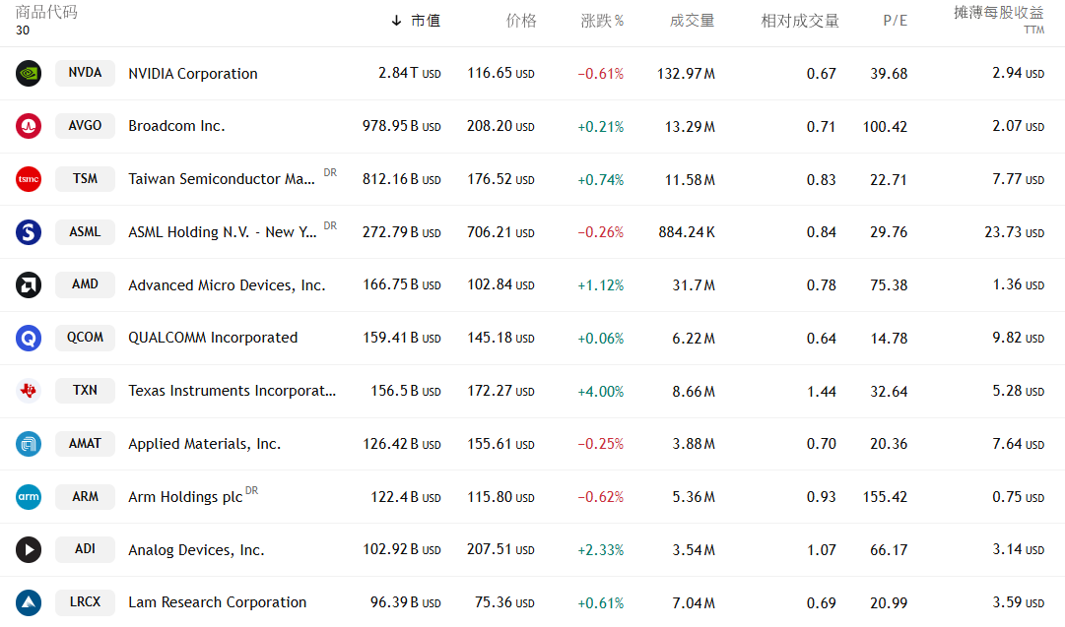The image size is (1065, 627).
Task: Sort by the 市值 column header
Action: point(426,21)
